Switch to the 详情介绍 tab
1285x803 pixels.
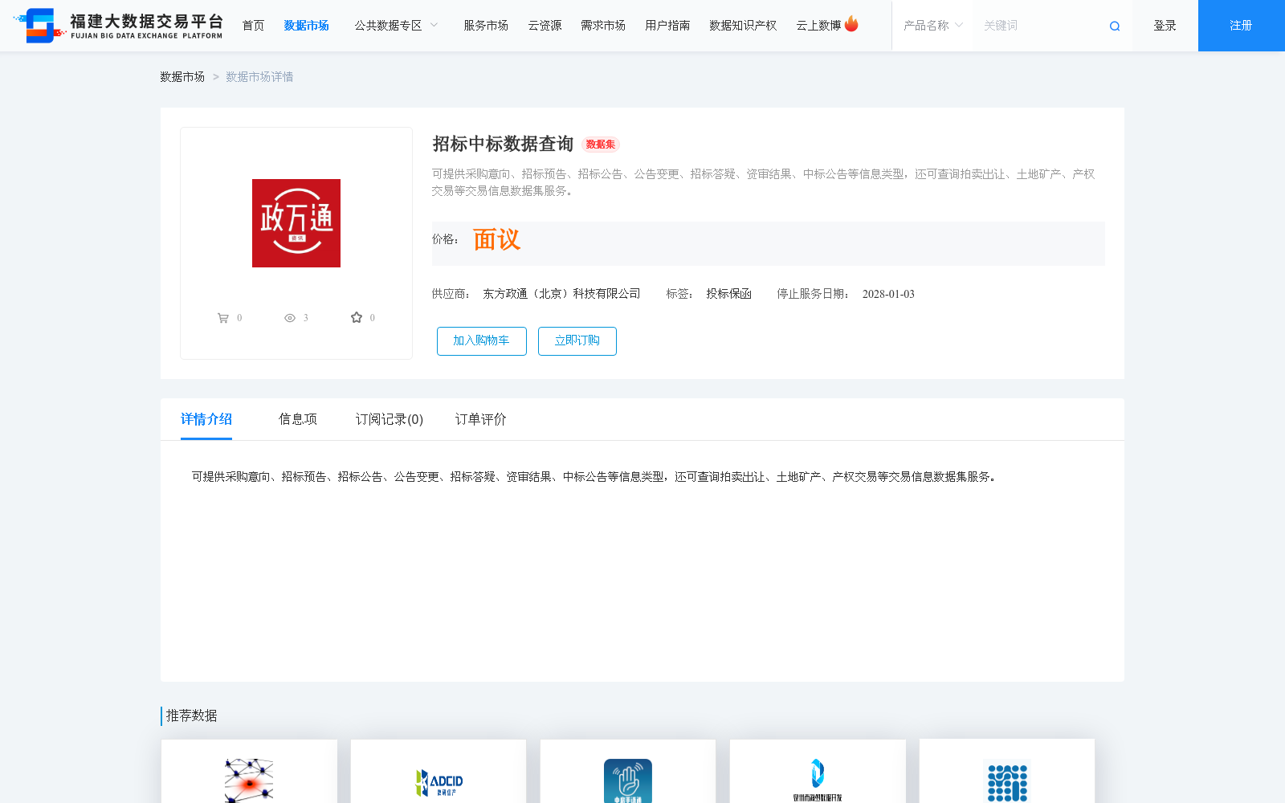(x=206, y=419)
